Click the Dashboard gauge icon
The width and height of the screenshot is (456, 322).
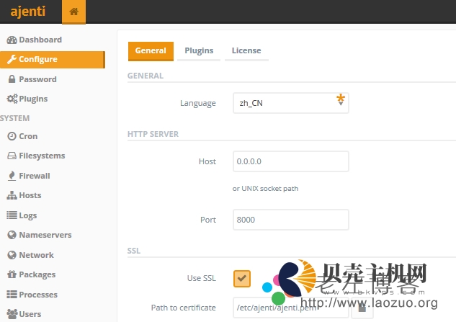tap(12, 40)
